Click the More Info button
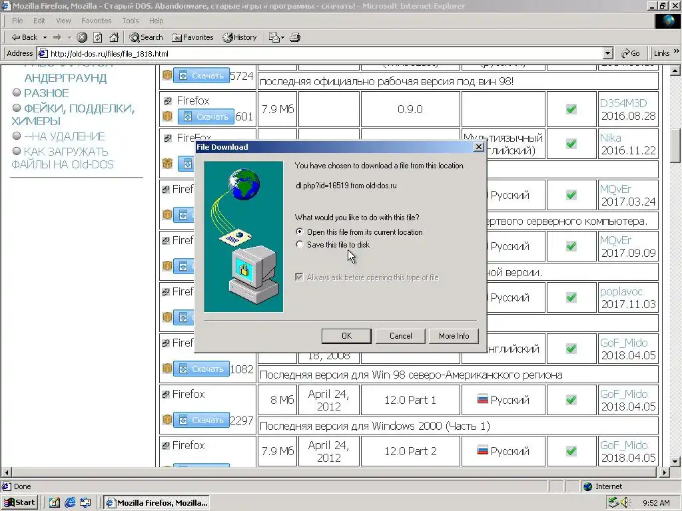This screenshot has width=682, height=511. click(x=454, y=335)
